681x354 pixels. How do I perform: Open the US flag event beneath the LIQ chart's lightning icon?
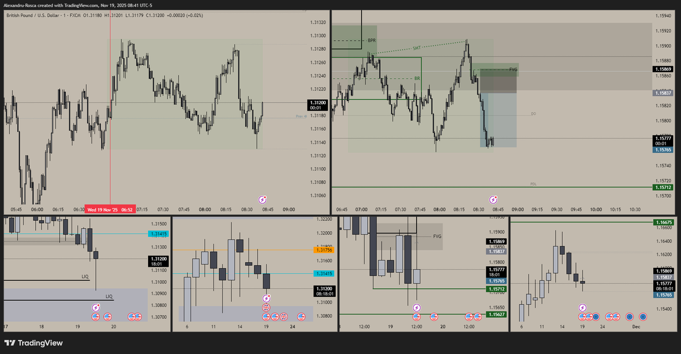(95, 317)
